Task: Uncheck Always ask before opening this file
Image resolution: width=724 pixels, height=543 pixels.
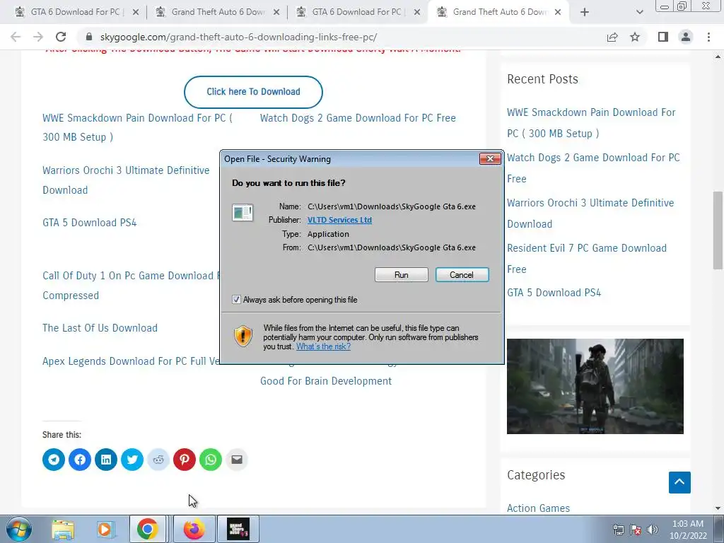Action: pyautogui.click(x=236, y=300)
